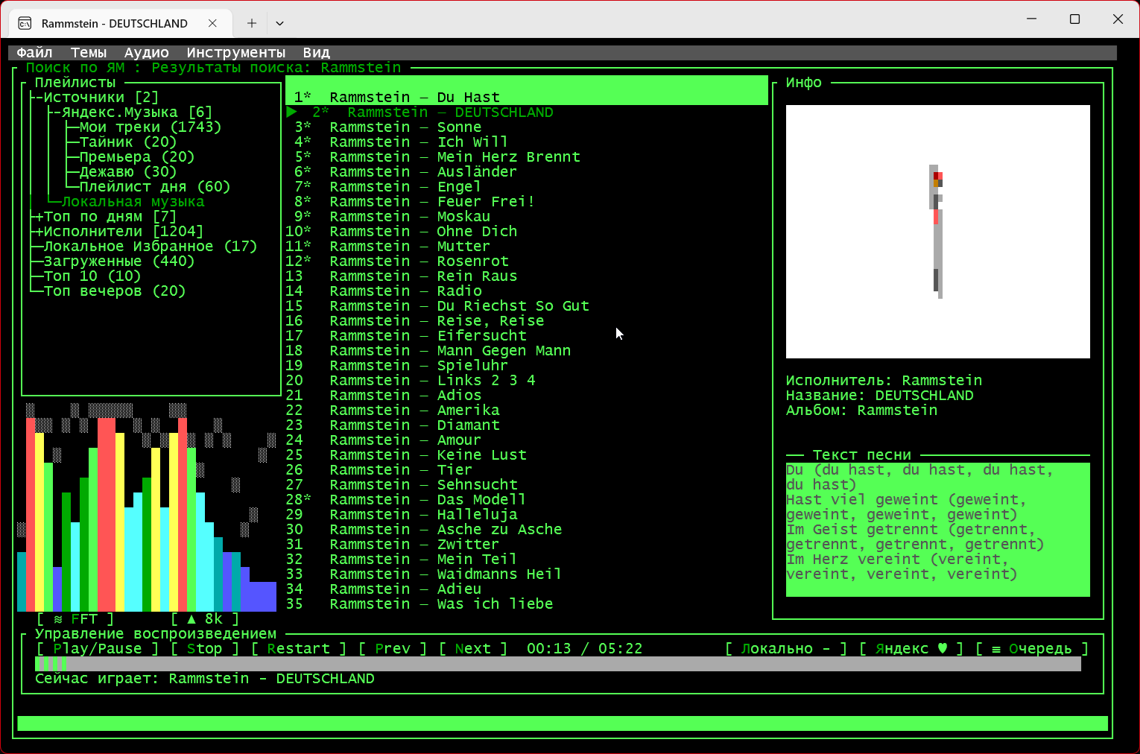This screenshot has height=754, width=1140.
Task: Select track 9 Moskau
Action: (x=527, y=217)
